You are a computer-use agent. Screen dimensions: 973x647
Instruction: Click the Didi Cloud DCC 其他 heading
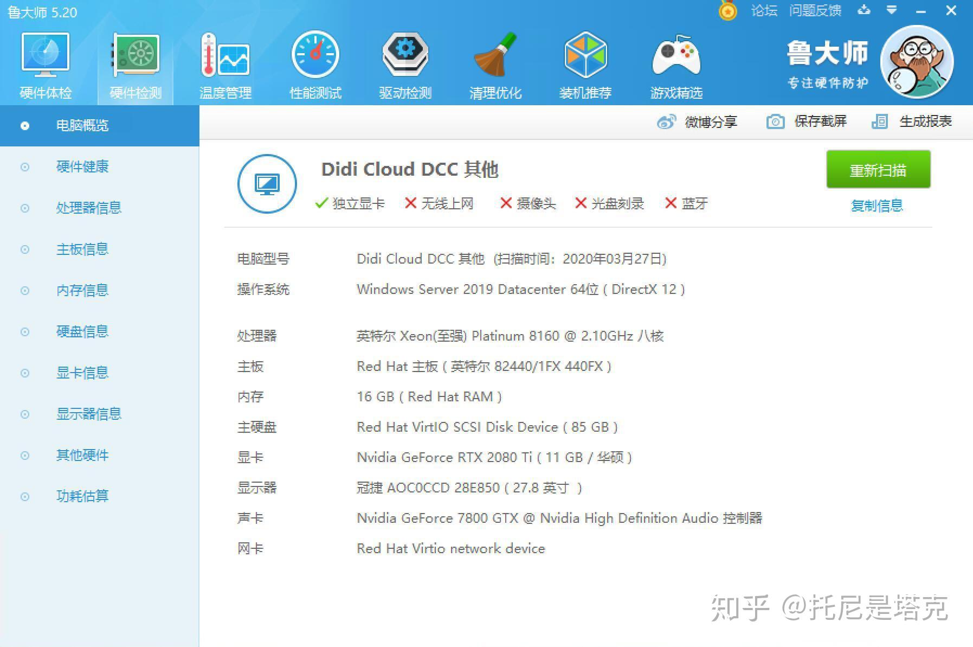point(410,169)
